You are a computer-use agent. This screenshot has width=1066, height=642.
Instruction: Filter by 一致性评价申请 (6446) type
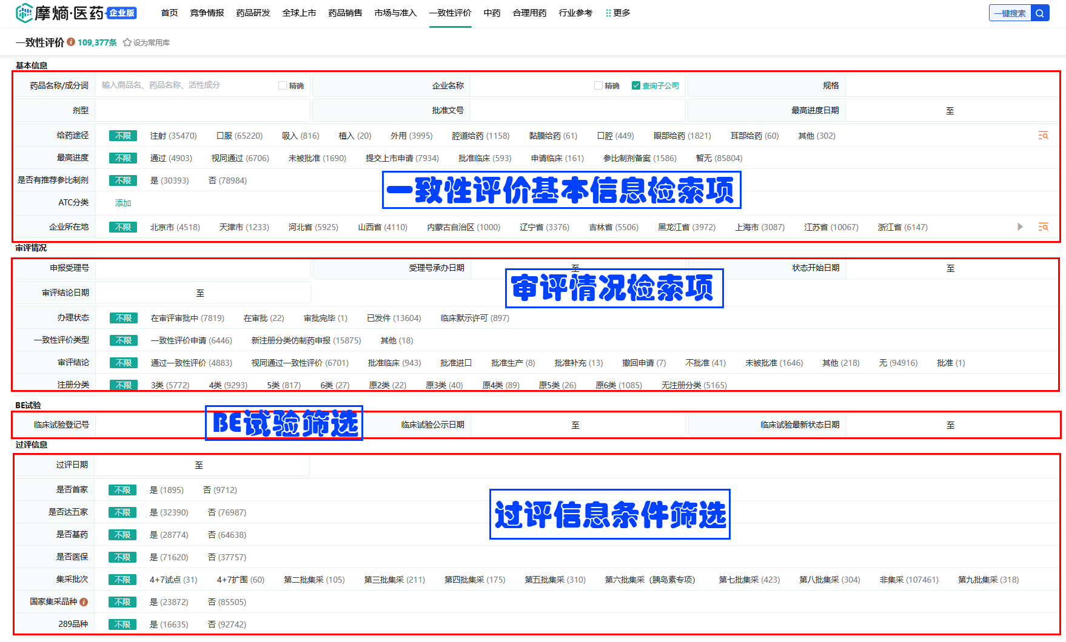tap(192, 340)
